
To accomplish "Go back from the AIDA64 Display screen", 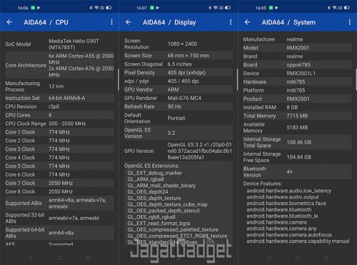I will click(x=129, y=22).
